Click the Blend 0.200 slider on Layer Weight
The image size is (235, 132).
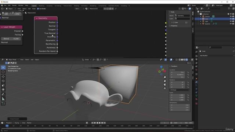[11, 39]
